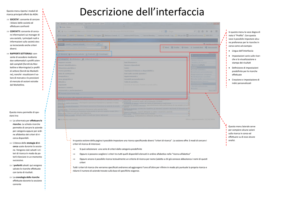Expand the Anagrafica criteria

[x=63, y=76]
